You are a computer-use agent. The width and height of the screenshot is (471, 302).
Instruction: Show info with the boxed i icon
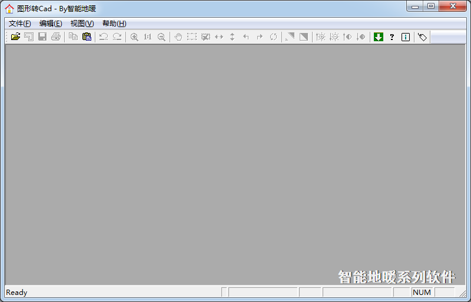click(x=406, y=36)
